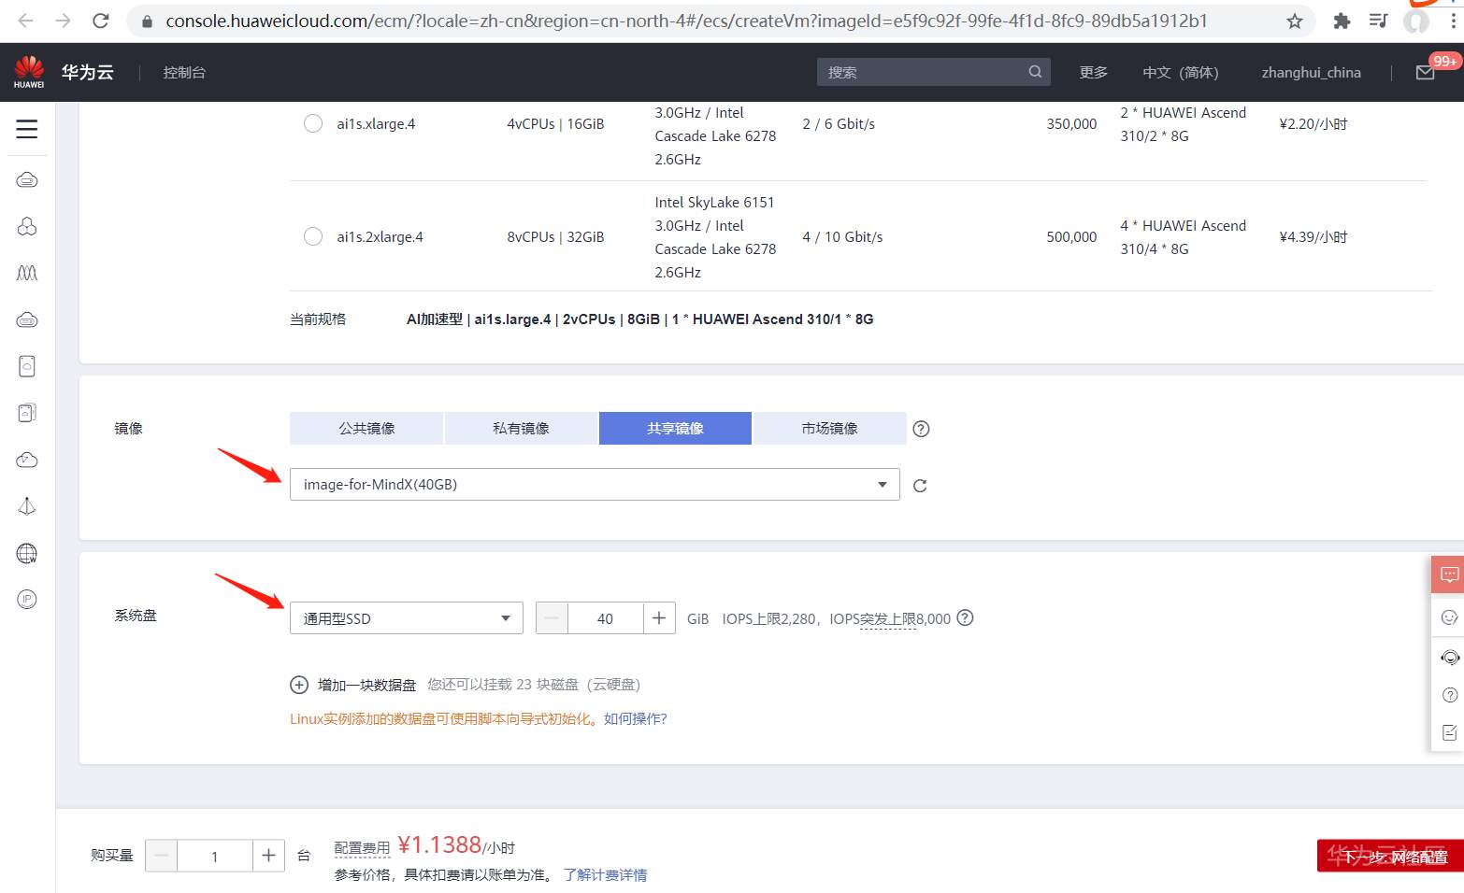1464x893 pixels.
Task: Open the 中文 (简体) language menu
Action: pyautogui.click(x=1181, y=73)
